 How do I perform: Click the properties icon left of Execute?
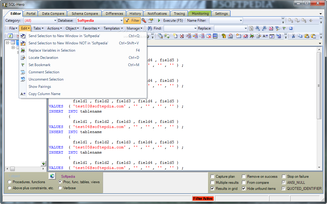(151, 21)
